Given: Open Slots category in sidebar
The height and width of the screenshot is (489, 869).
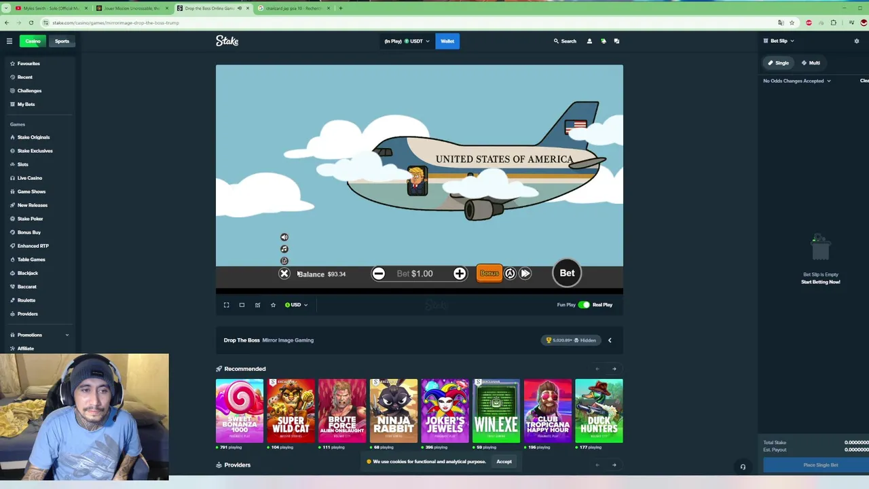Looking at the screenshot, I should pyautogui.click(x=22, y=164).
